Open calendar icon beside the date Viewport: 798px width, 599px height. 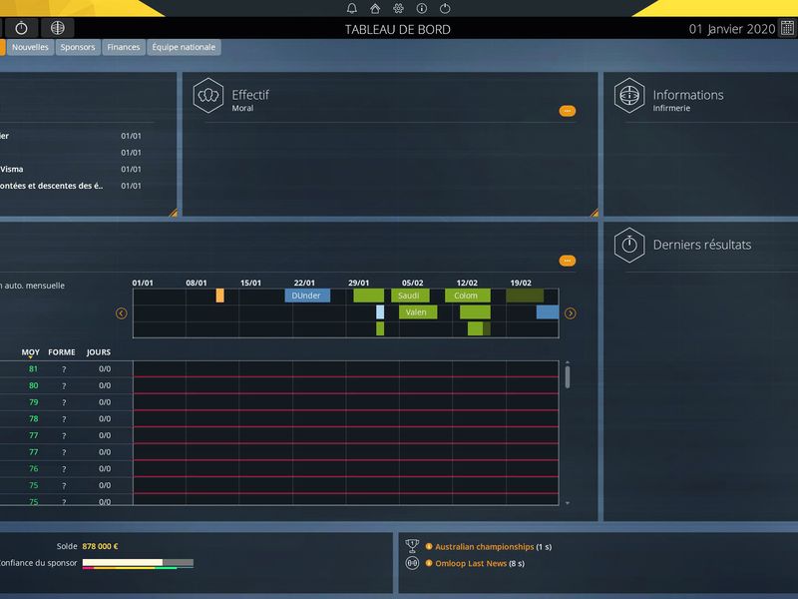787,28
